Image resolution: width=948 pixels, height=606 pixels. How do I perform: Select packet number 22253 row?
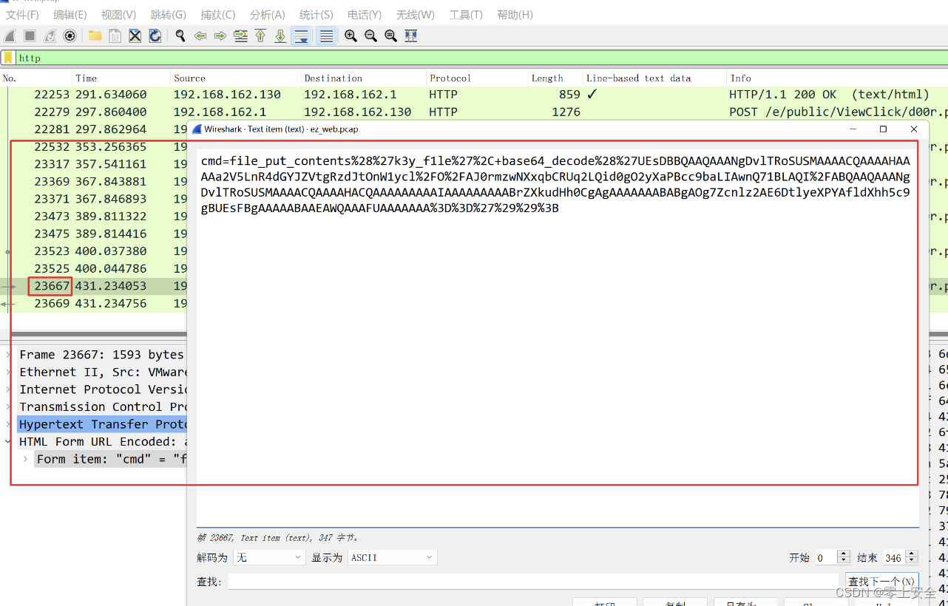(x=473, y=95)
